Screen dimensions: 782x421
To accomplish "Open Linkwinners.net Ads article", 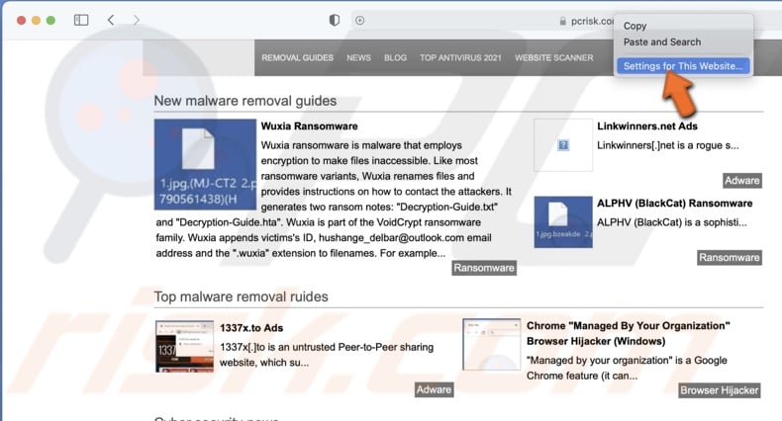I will (x=646, y=126).
